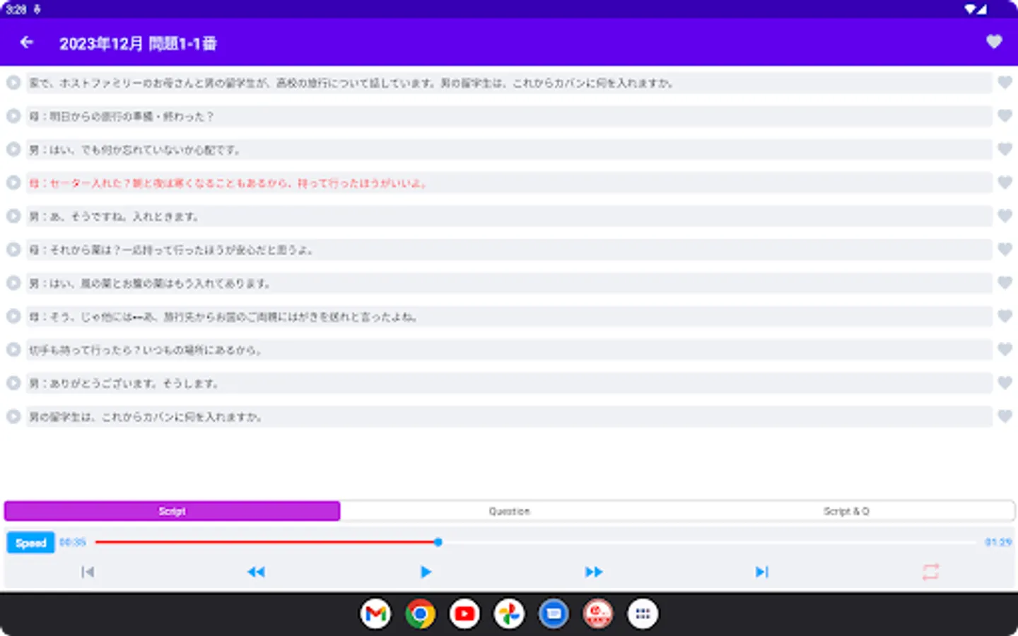Favorite the line about forgetting something
1018x636 pixels.
[1004, 149]
